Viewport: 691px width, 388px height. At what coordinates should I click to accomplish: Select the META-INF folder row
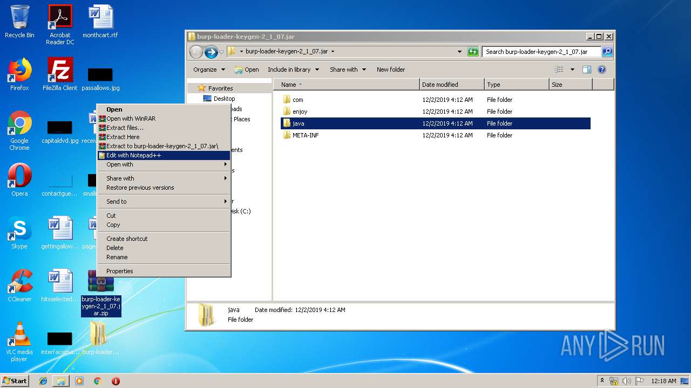pos(435,135)
